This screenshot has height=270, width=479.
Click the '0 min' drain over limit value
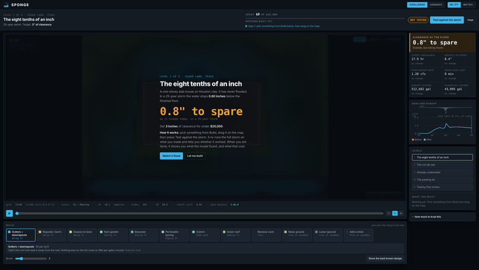[449, 74]
